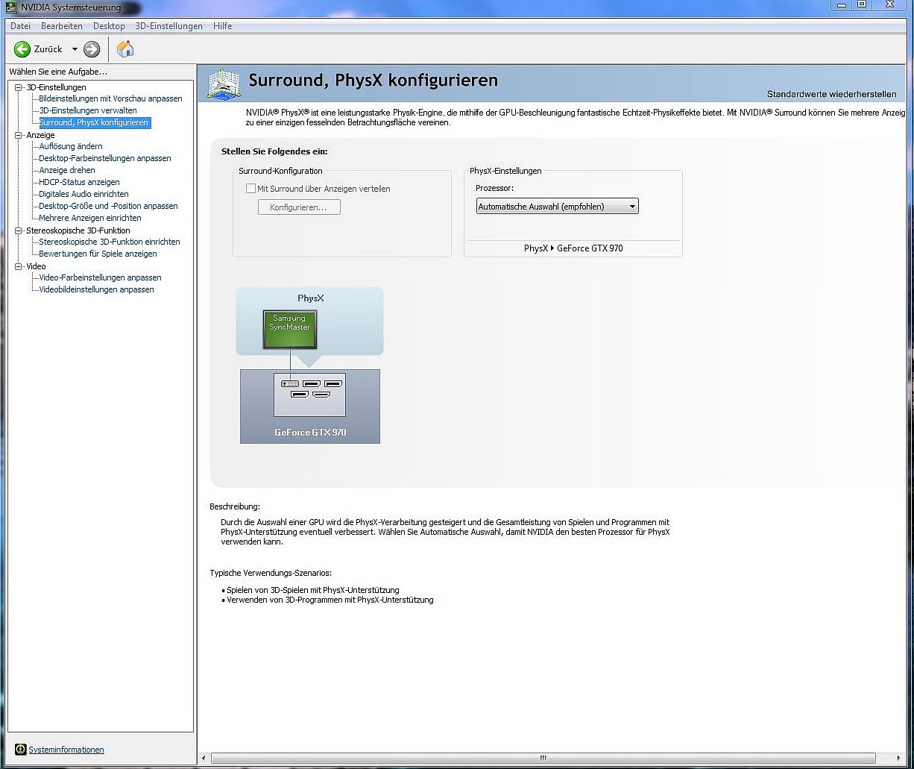Select Stereoskopische 3D-Funktion einrichten
This screenshot has height=769, width=914.
(110, 242)
